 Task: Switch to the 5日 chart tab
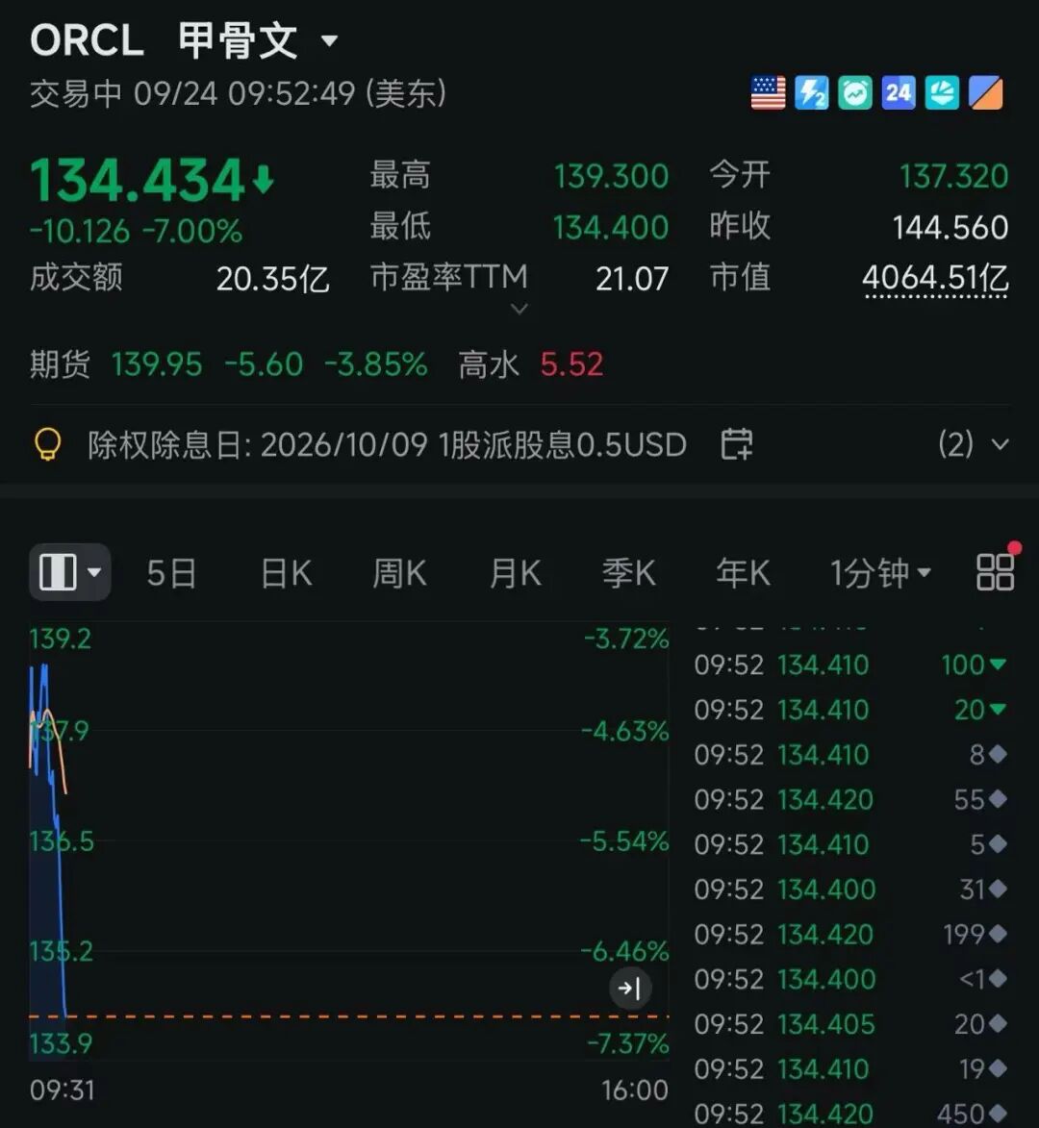coord(171,573)
